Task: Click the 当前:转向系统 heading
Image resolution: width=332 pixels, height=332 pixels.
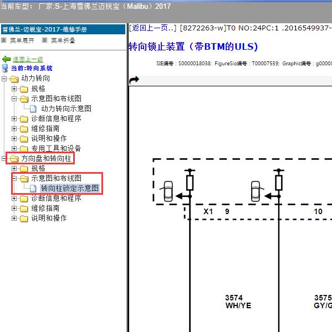Action: pos(32,68)
